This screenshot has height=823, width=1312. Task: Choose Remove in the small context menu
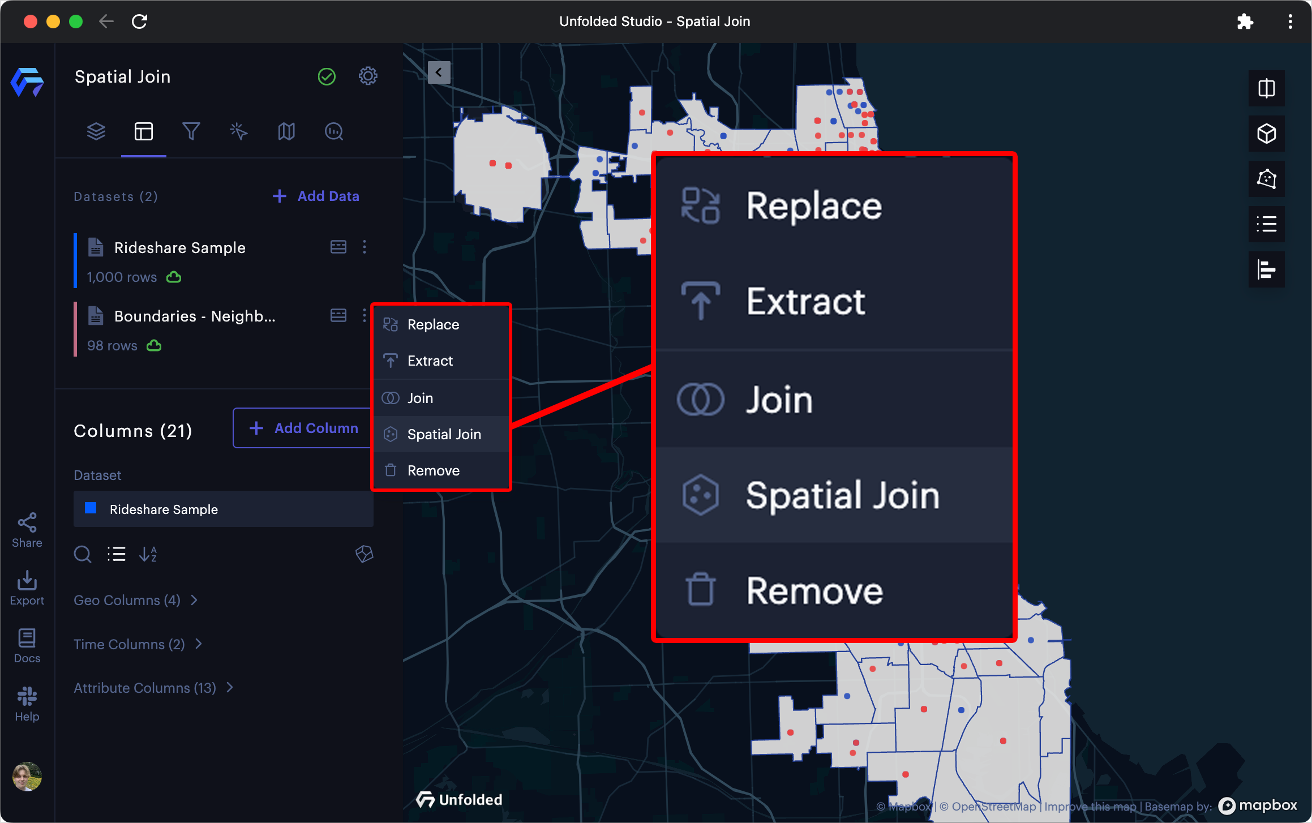[441, 470]
